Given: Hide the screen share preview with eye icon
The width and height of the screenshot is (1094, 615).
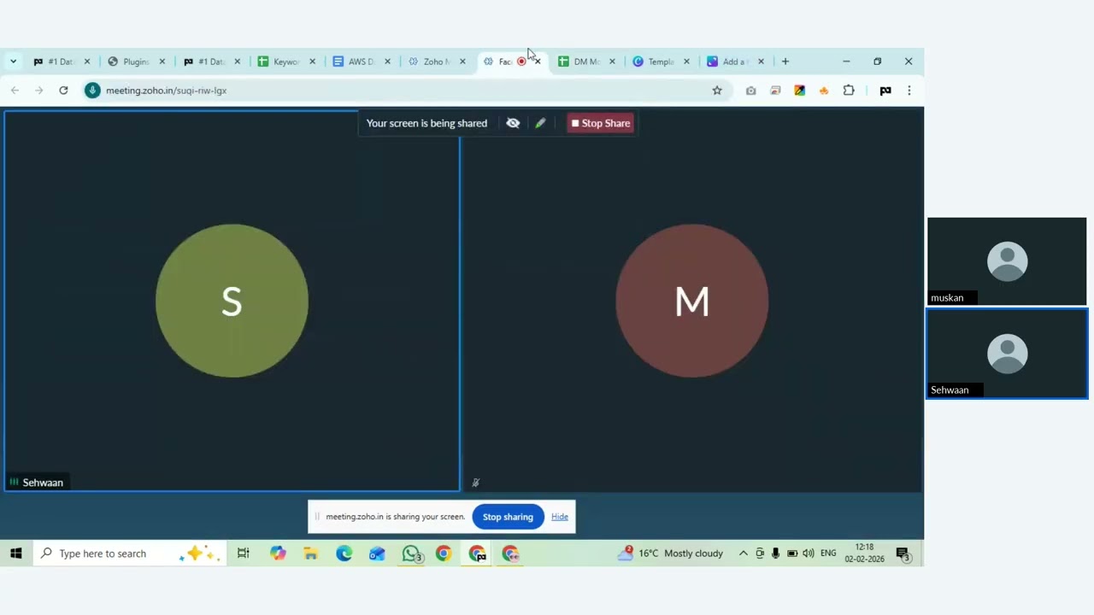Looking at the screenshot, I should pos(513,123).
